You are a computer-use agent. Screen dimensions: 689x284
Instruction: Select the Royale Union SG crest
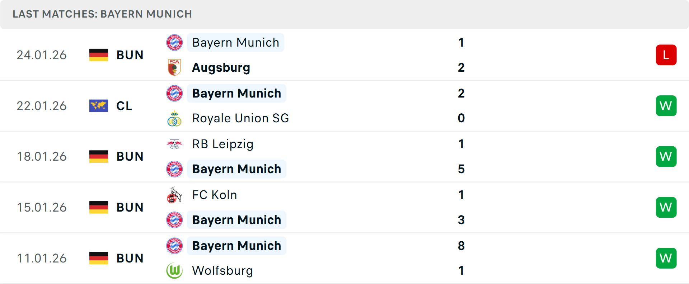click(174, 118)
